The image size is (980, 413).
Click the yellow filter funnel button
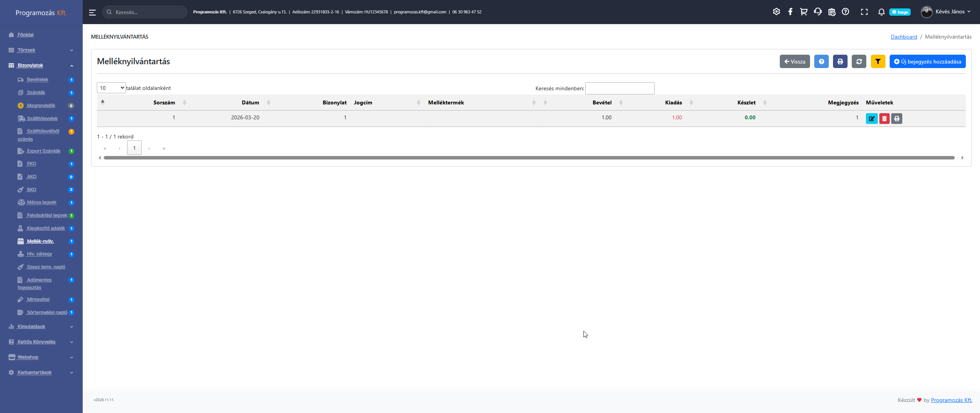878,62
